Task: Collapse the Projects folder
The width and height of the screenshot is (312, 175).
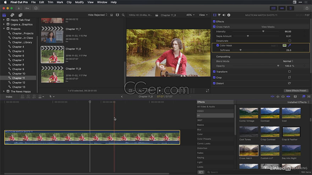Action: [x=4, y=29]
